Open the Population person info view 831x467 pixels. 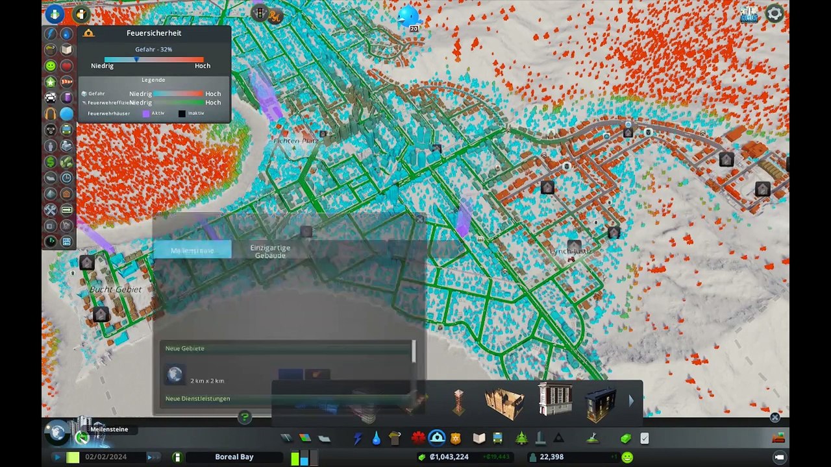click(50, 145)
